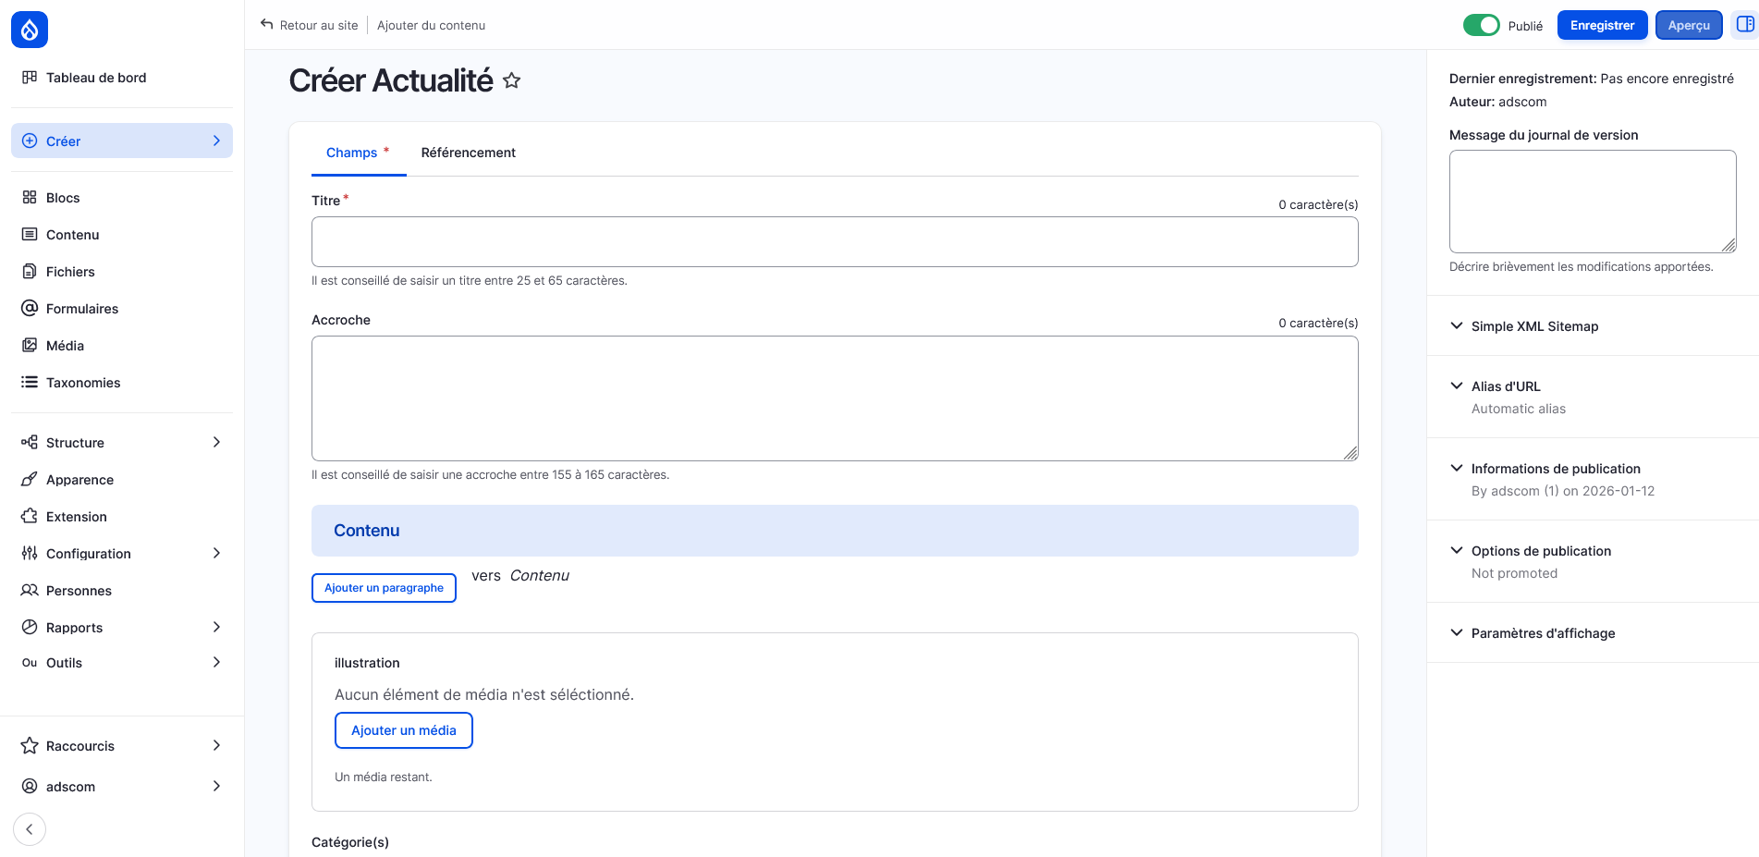
Task: Select the Apparence brush icon
Action: [29, 479]
